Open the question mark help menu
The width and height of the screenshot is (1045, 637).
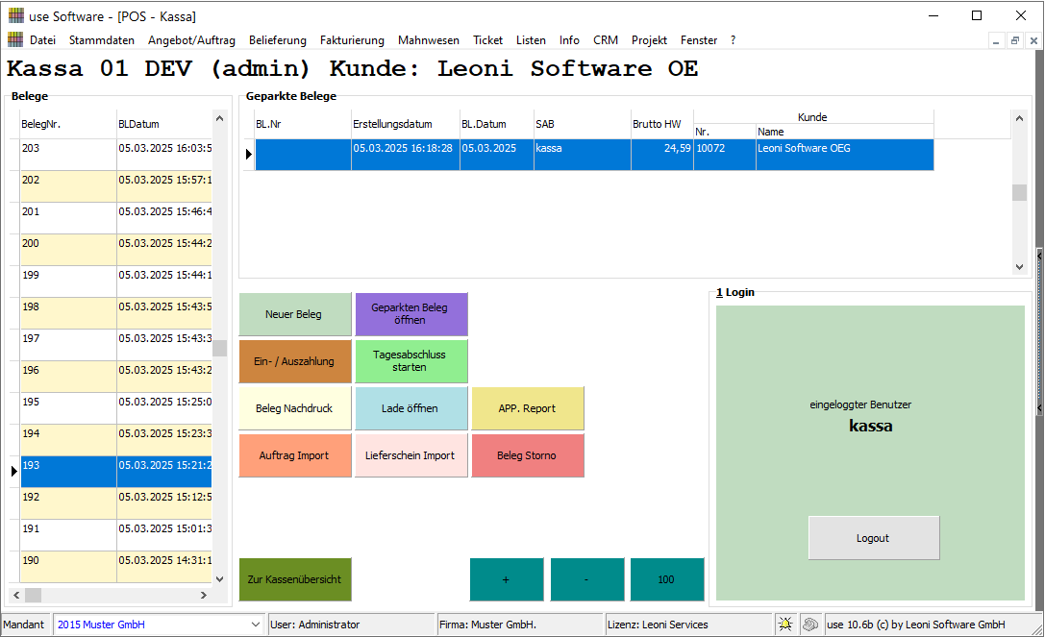coord(734,40)
